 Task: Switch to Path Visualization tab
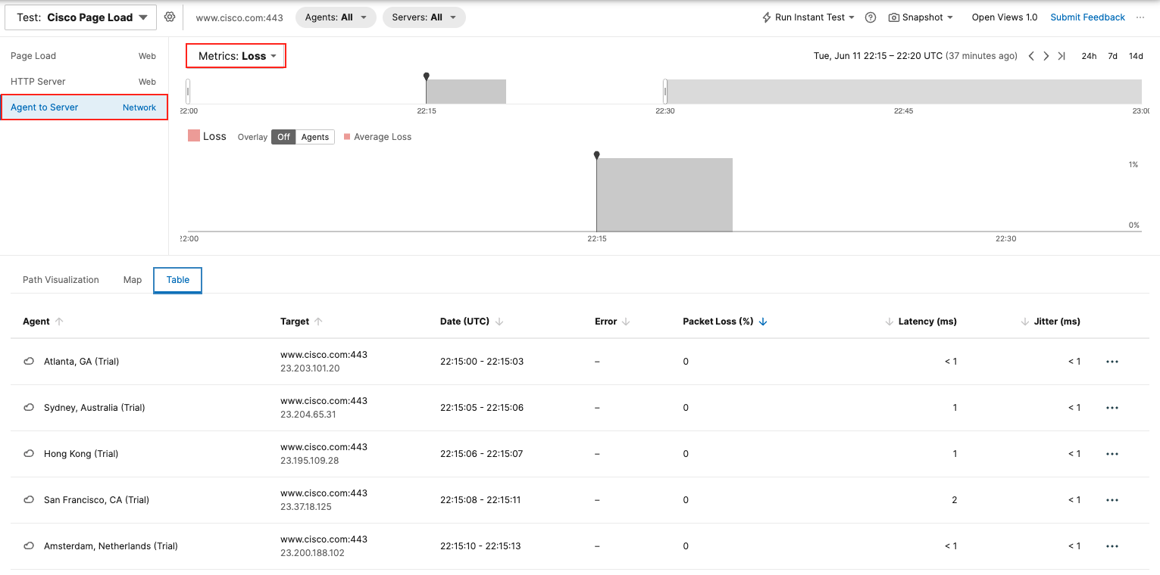pos(61,280)
